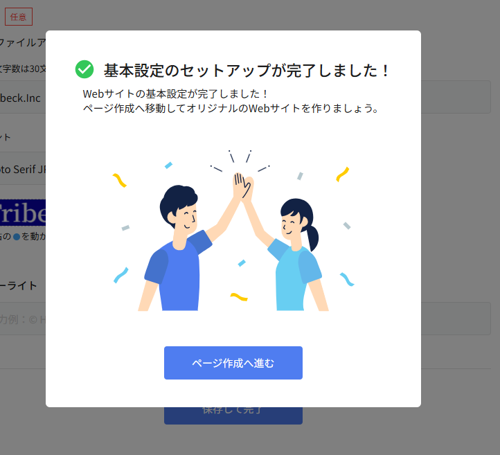Click the ページ作成へ移動して description line

coord(231,109)
